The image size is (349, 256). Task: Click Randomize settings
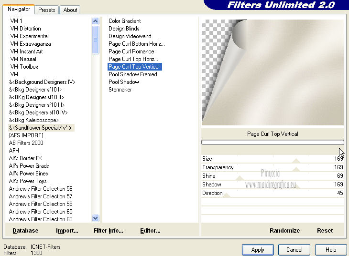[x=284, y=230]
